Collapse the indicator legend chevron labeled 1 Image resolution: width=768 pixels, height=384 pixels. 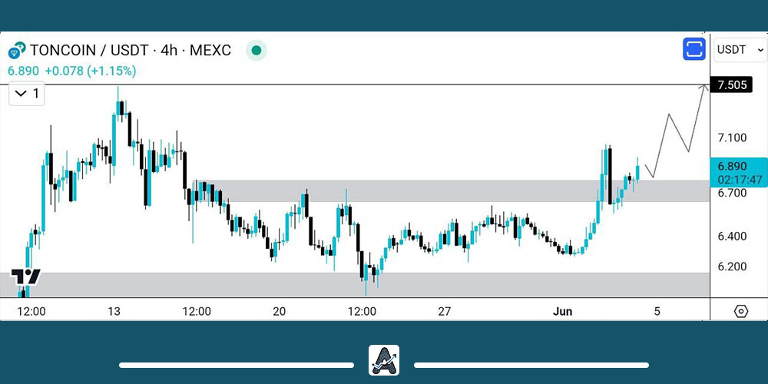point(27,94)
